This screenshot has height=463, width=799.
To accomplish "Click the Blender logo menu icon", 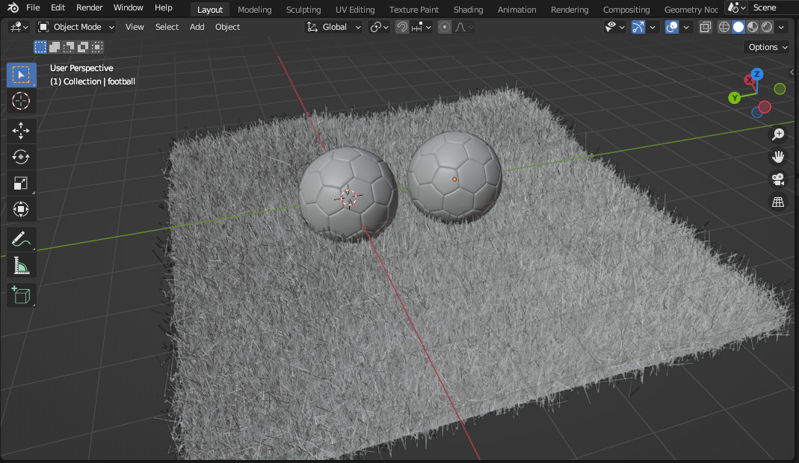I will click(13, 7).
